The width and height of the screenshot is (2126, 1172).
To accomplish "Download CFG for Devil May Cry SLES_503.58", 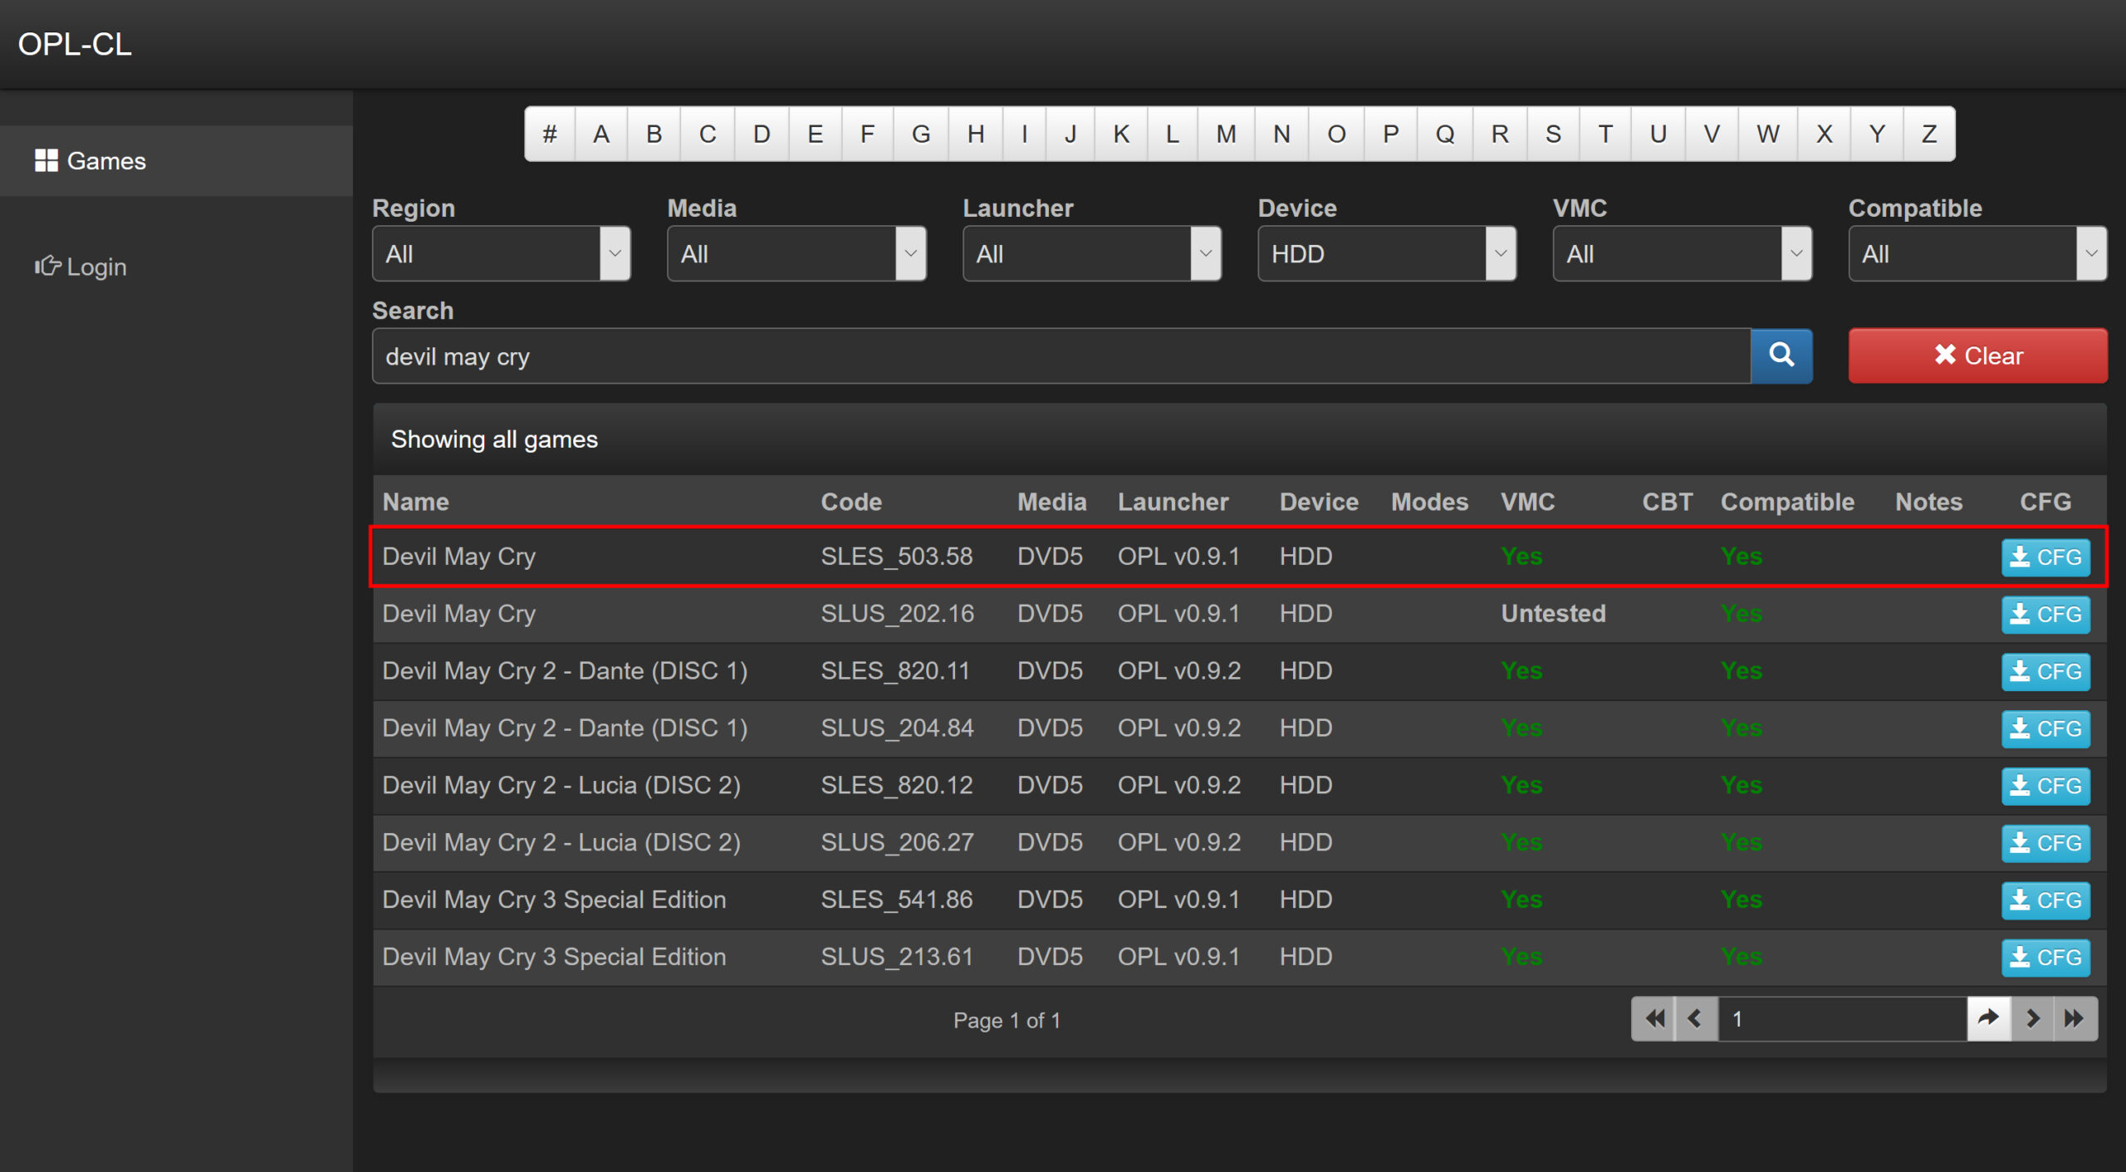I will pyautogui.click(x=2045, y=557).
